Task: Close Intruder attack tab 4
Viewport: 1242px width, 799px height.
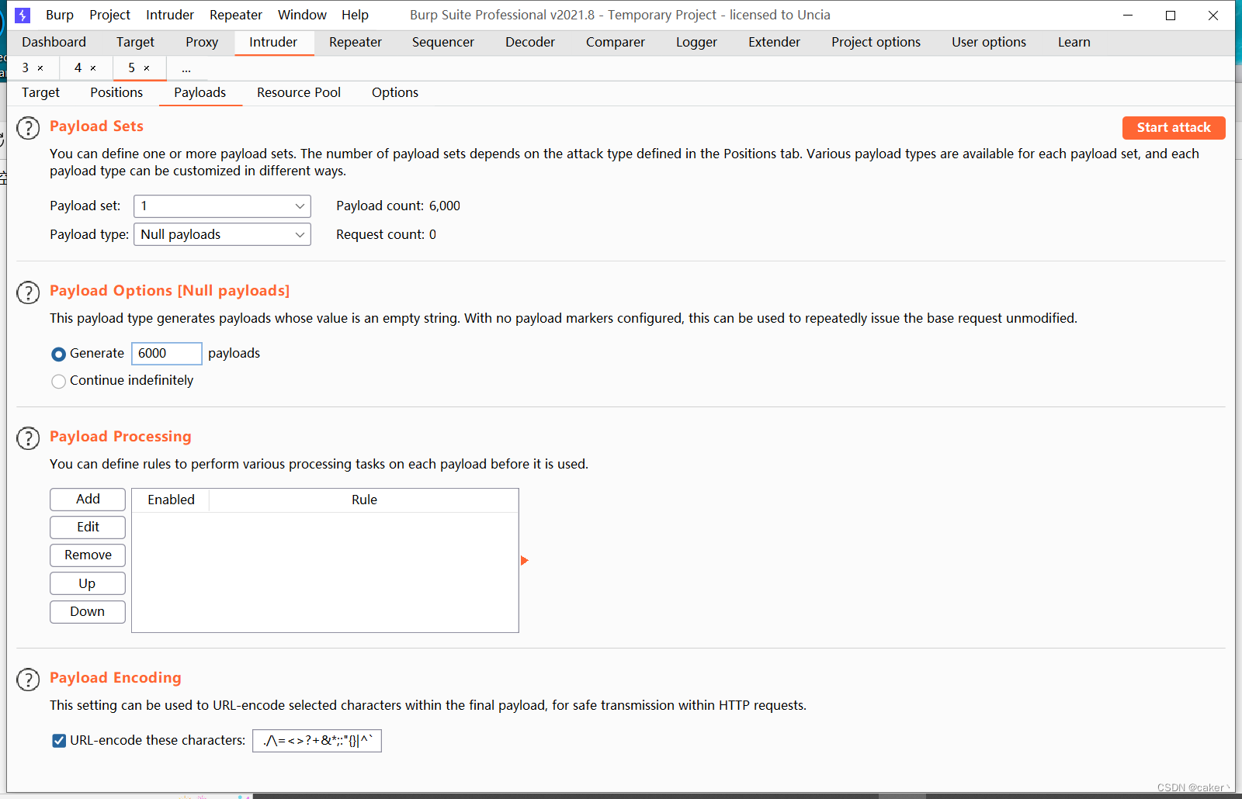Action: click(x=93, y=68)
